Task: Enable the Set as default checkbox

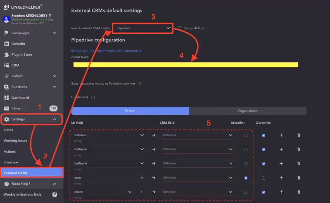Action: (x=180, y=28)
